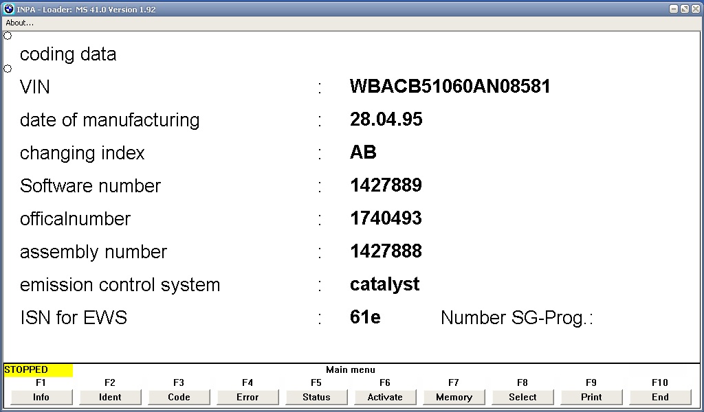The image size is (704, 412).
Task: Select officalnumber value 1740493
Action: point(386,218)
